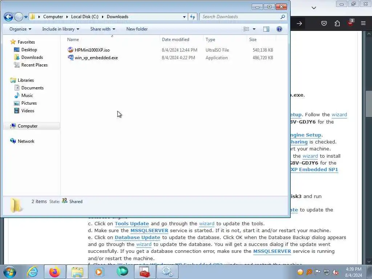Click the Explorer Forward arrow button

[x=19, y=17]
